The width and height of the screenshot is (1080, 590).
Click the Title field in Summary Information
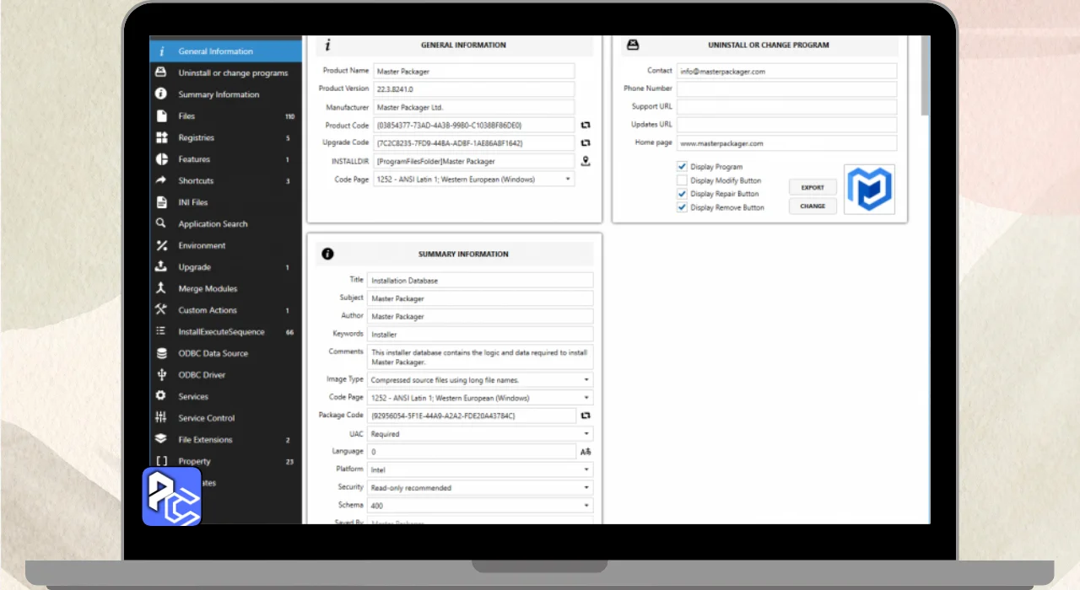[x=481, y=280]
